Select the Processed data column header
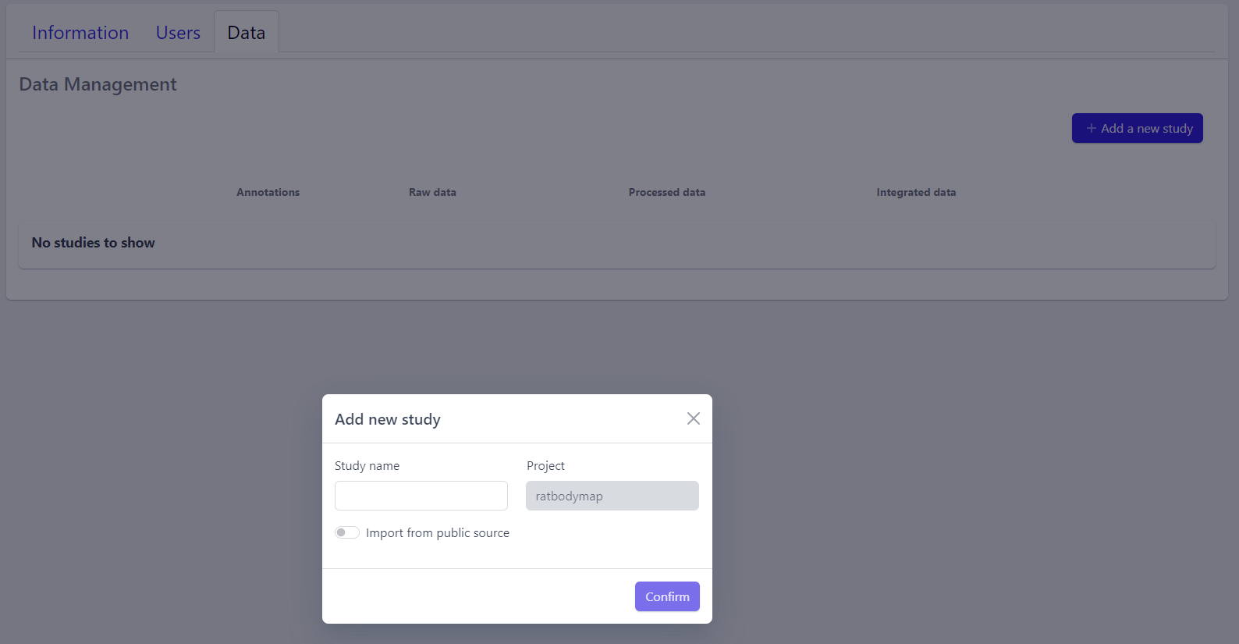Screen dimensions: 1239x644 [666, 192]
